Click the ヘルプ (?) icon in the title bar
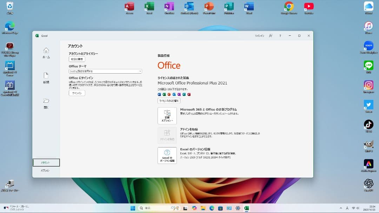The width and height of the screenshot is (379, 213). tap(280, 35)
